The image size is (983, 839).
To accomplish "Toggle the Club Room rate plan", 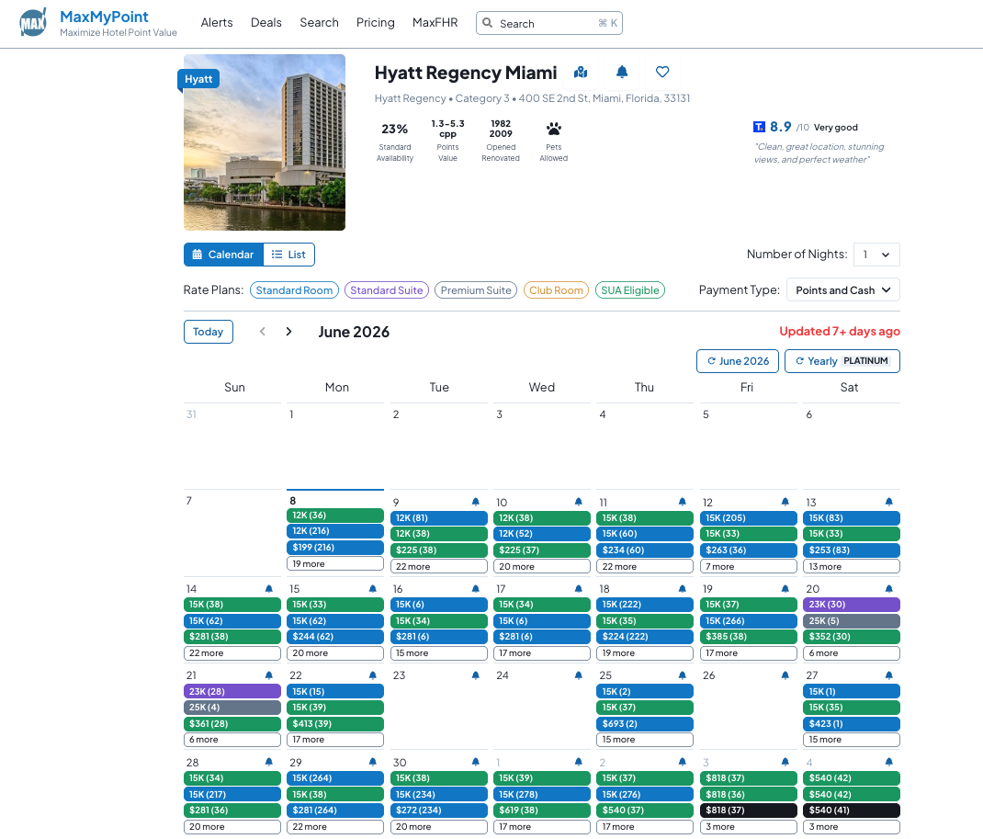I will pyautogui.click(x=556, y=290).
